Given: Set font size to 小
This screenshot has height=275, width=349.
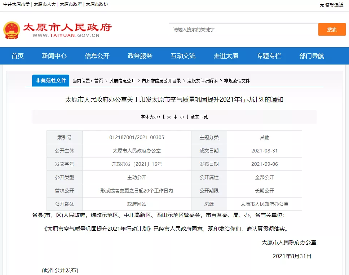Looking at the screenshot, I should pos(182,117).
